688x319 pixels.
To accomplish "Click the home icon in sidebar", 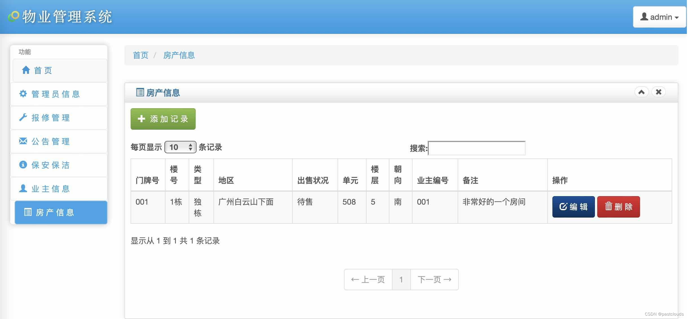I will point(26,70).
